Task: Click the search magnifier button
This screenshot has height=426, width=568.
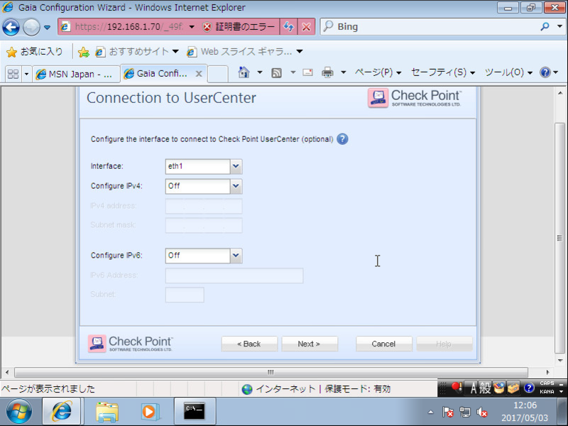Action: (545, 27)
